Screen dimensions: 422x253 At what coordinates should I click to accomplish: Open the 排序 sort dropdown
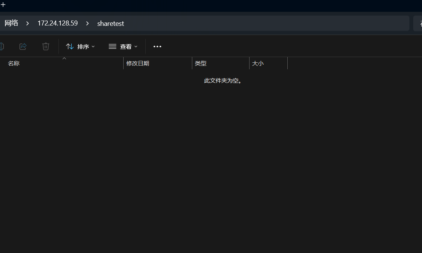(81, 47)
